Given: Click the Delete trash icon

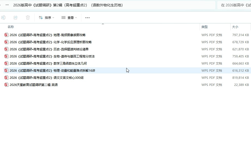Looking at the screenshot, I should coord(28,18).
